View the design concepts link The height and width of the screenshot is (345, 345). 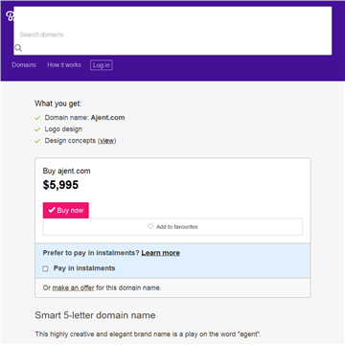[x=106, y=141]
